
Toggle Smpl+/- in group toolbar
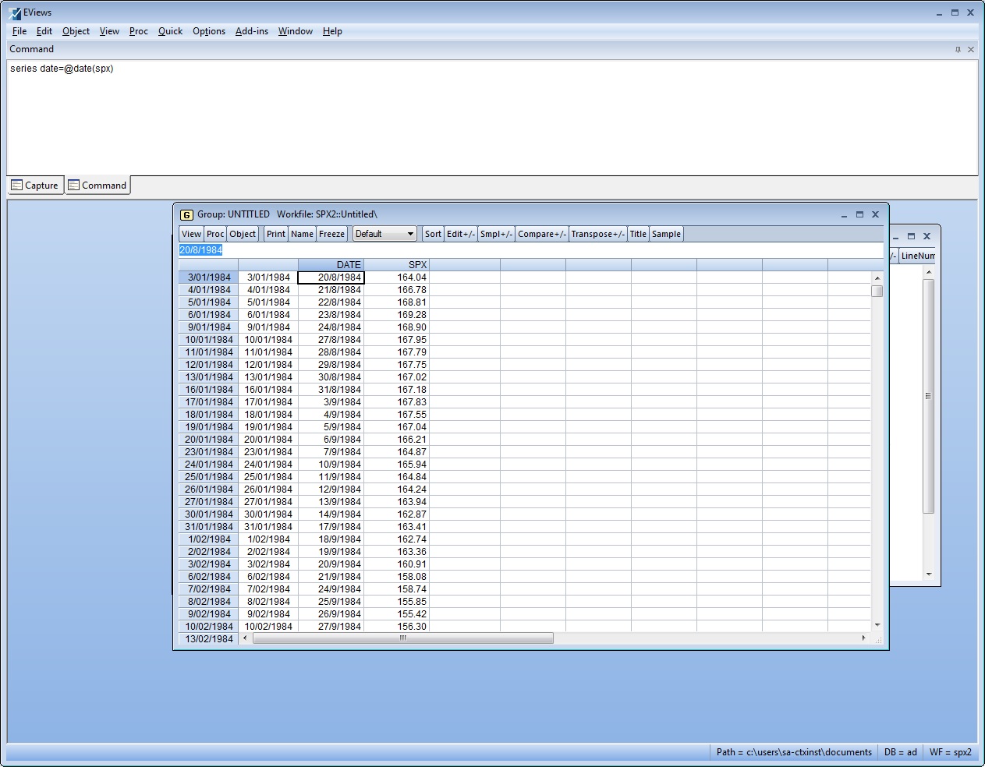click(496, 234)
